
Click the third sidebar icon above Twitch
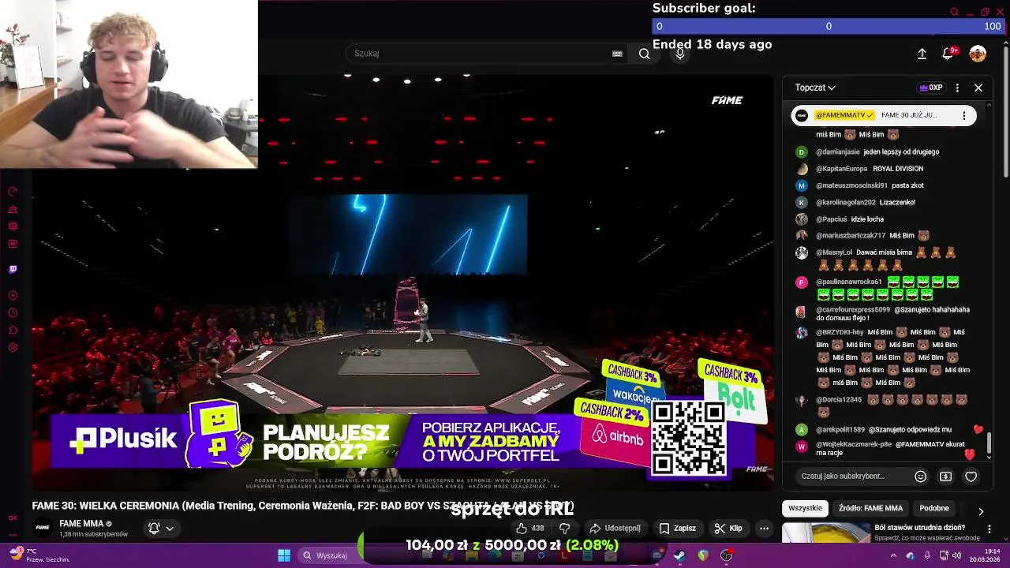point(13,226)
